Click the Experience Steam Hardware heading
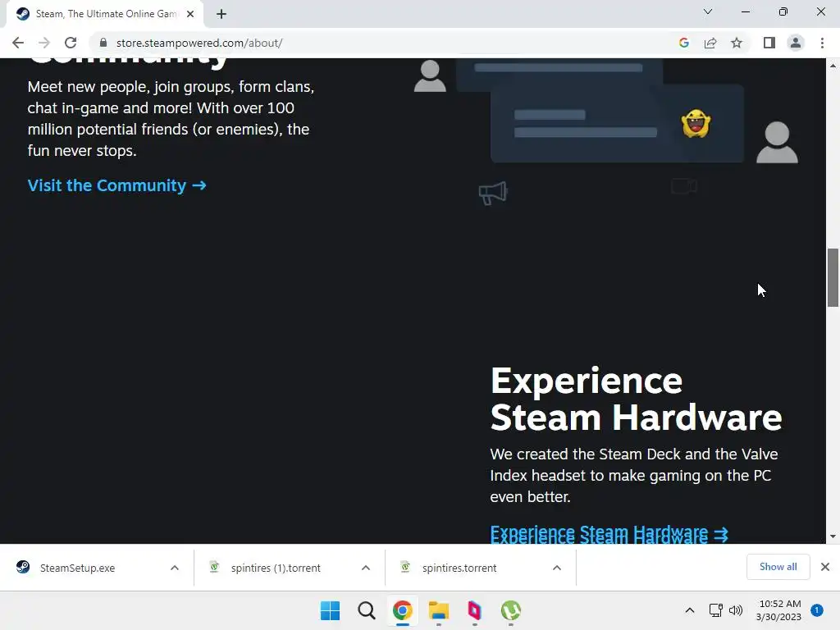Screen dimensions: 840x630 pyautogui.click(x=636, y=399)
